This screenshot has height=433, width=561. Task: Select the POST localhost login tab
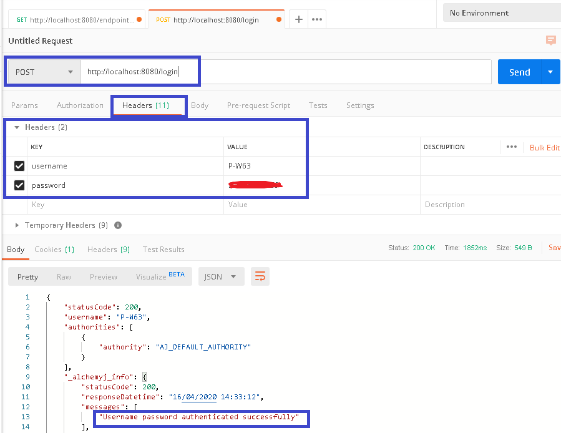[x=216, y=20]
